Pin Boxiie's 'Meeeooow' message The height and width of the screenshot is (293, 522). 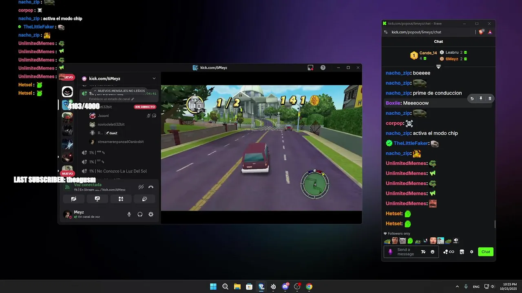(x=481, y=98)
